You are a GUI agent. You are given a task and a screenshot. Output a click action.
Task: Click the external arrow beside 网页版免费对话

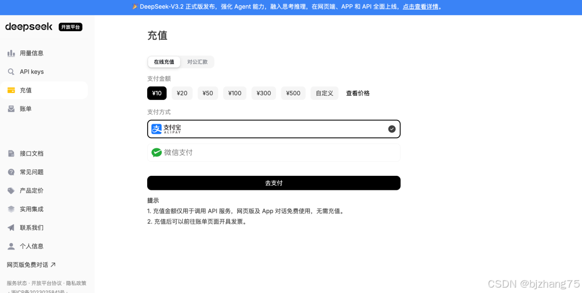click(x=53, y=265)
